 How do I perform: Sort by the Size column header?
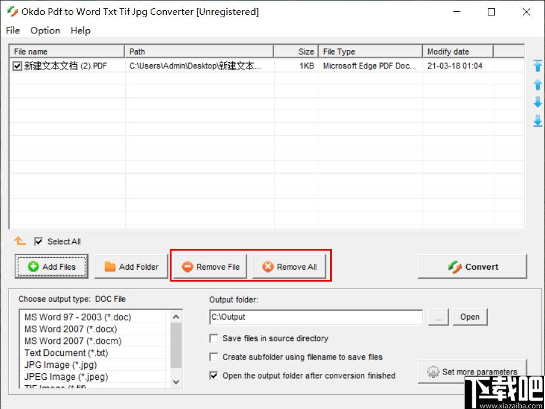(x=296, y=51)
